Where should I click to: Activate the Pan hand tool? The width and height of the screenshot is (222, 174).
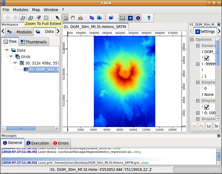[x=73, y=18]
